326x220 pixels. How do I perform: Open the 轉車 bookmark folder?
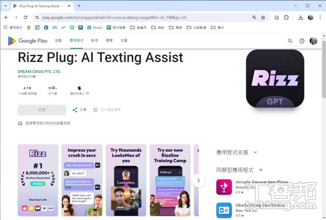click(x=176, y=28)
